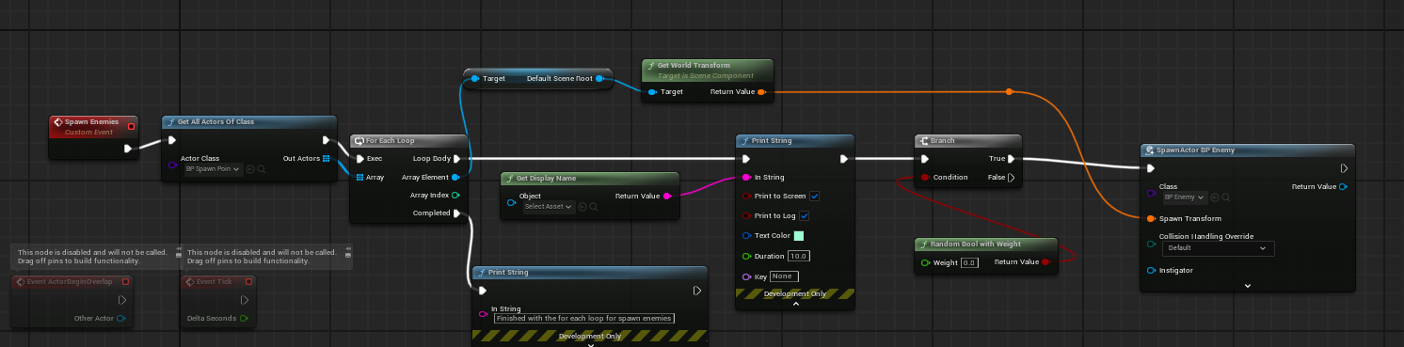
Task: Click the Text Color blue pin
Action: 746,235
